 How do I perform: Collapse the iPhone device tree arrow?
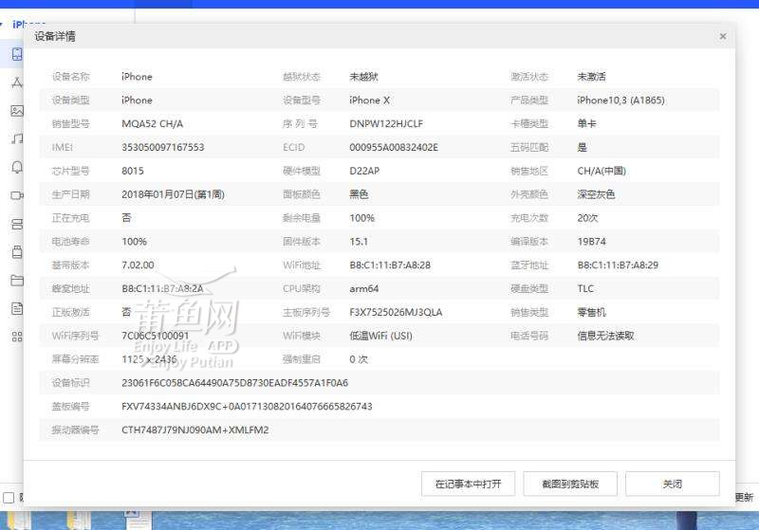(2, 25)
